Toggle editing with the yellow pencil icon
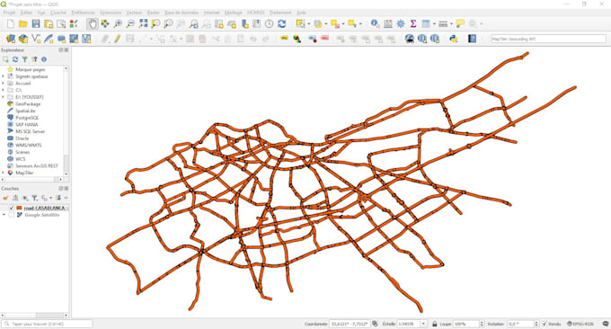Viewport: 611px width, 329px height. (118, 39)
